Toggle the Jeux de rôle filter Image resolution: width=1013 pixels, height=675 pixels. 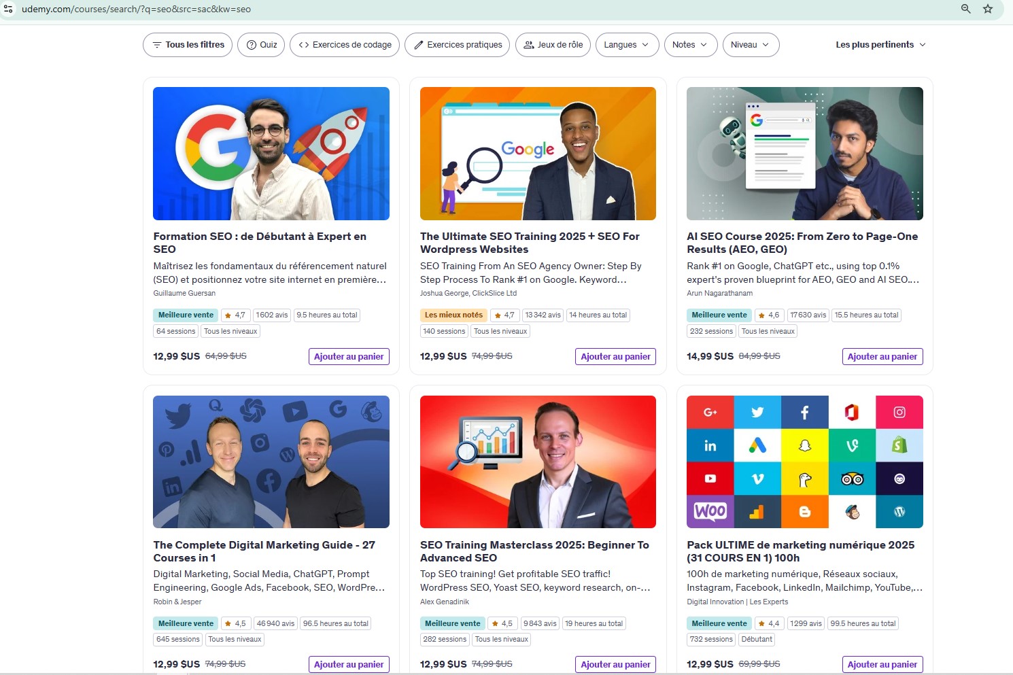tap(553, 45)
